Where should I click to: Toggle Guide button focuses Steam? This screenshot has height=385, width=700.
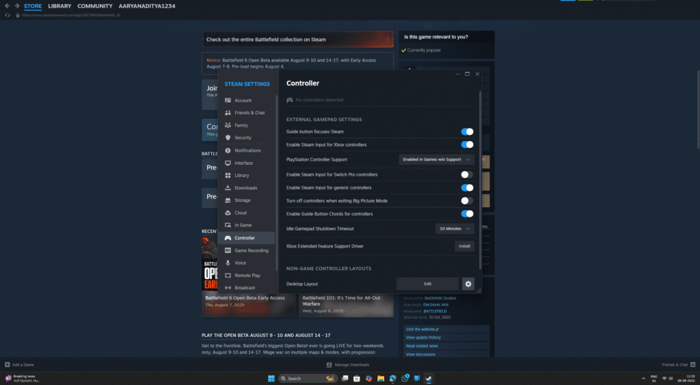coord(467,132)
